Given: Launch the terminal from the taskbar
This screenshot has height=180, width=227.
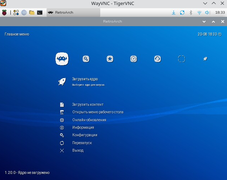Looking at the screenshot, I should point(40,13).
